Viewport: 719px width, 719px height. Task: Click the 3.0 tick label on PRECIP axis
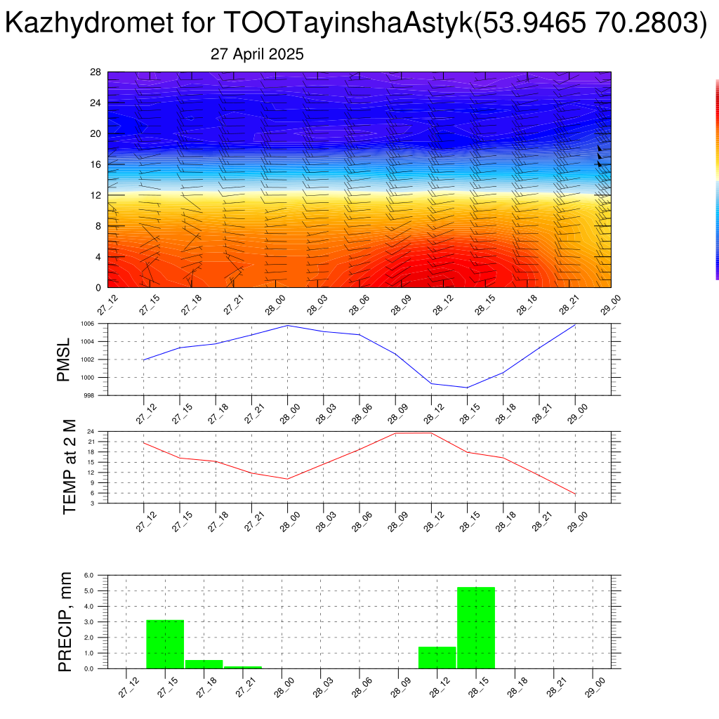tap(89, 622)
